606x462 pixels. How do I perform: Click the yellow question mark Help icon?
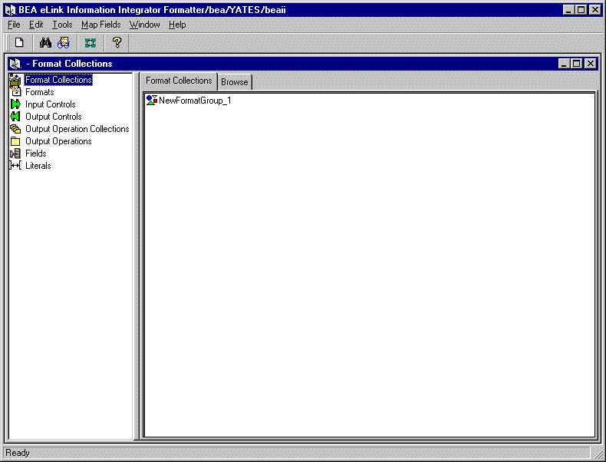pos(117,42)
